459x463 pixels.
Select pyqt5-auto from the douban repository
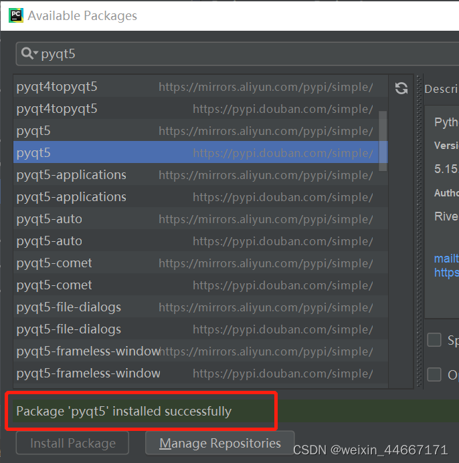pyautogui.click(x=201, y=241)
